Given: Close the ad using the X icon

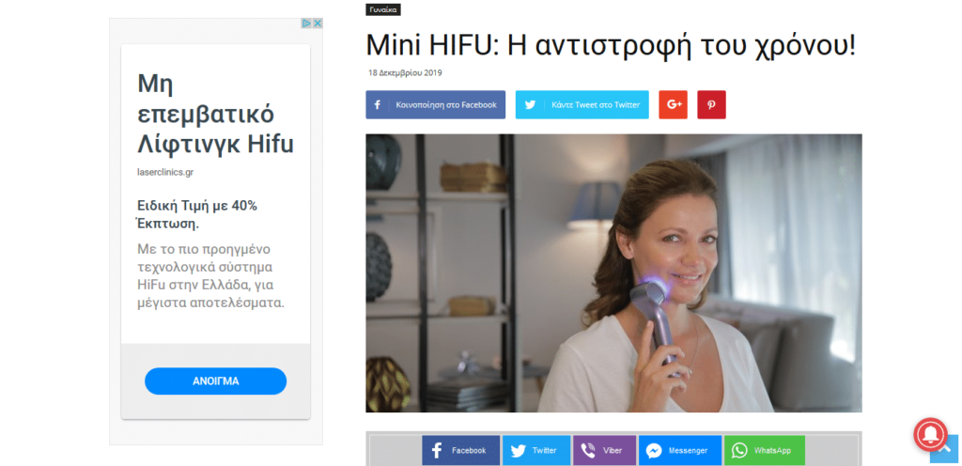Looking at the screenshot, I should [318, 23].
